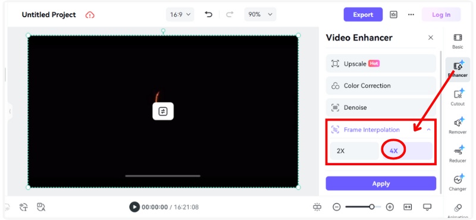
Task: Open the three-dot more options menu
Action: click(x=411, y=14)
